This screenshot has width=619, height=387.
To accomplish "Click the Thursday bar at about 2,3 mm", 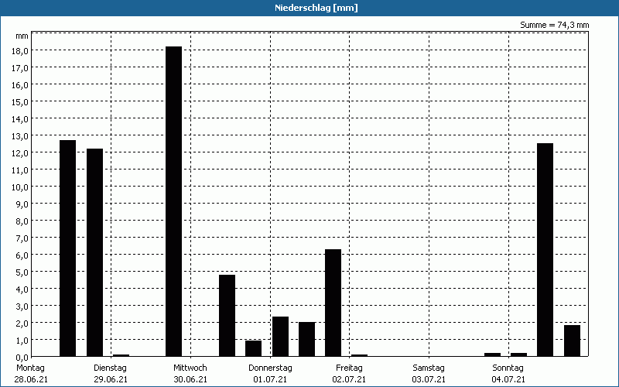I will point(280,337).
